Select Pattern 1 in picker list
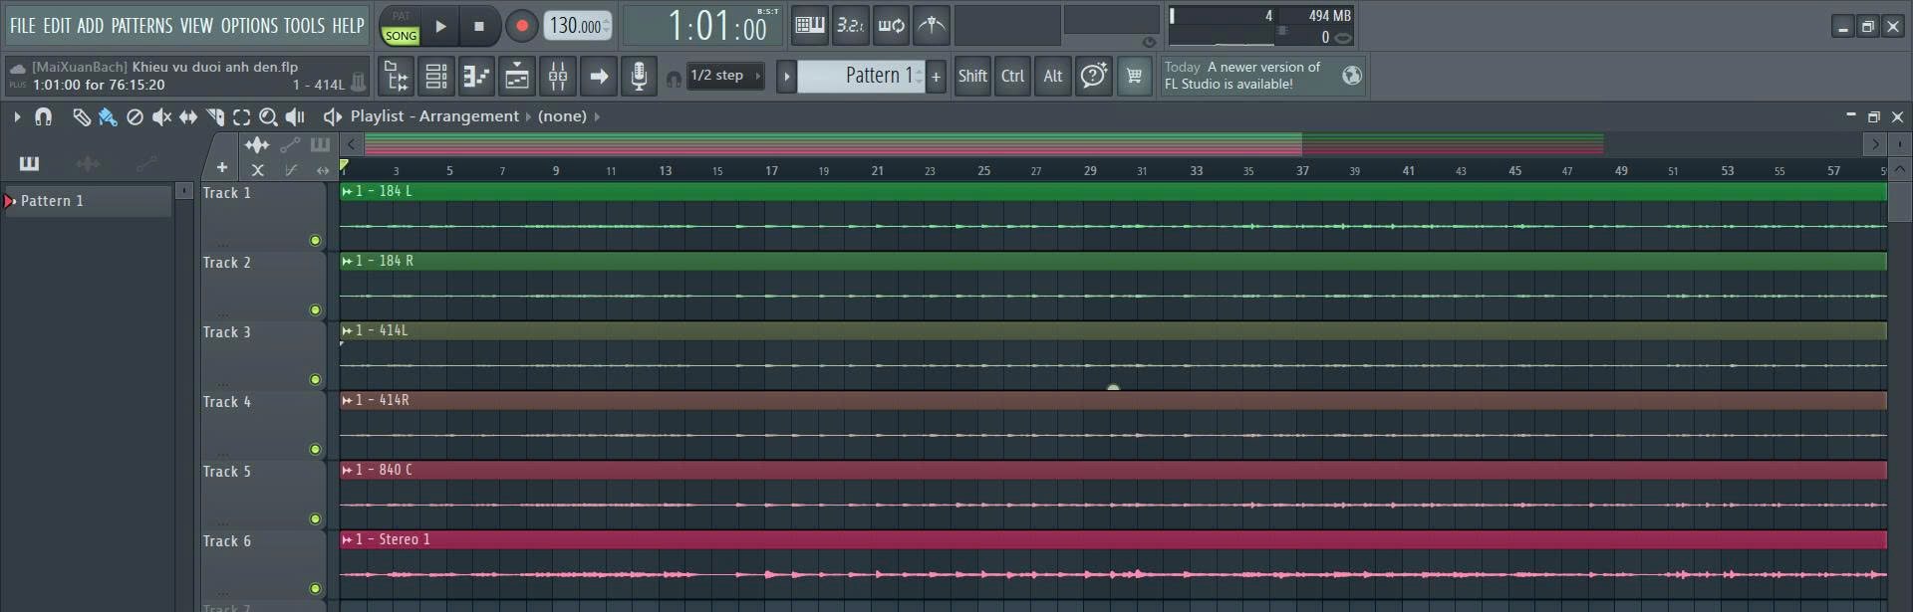Viewport: 1913px width, 612px height. [x=87, y=201]
